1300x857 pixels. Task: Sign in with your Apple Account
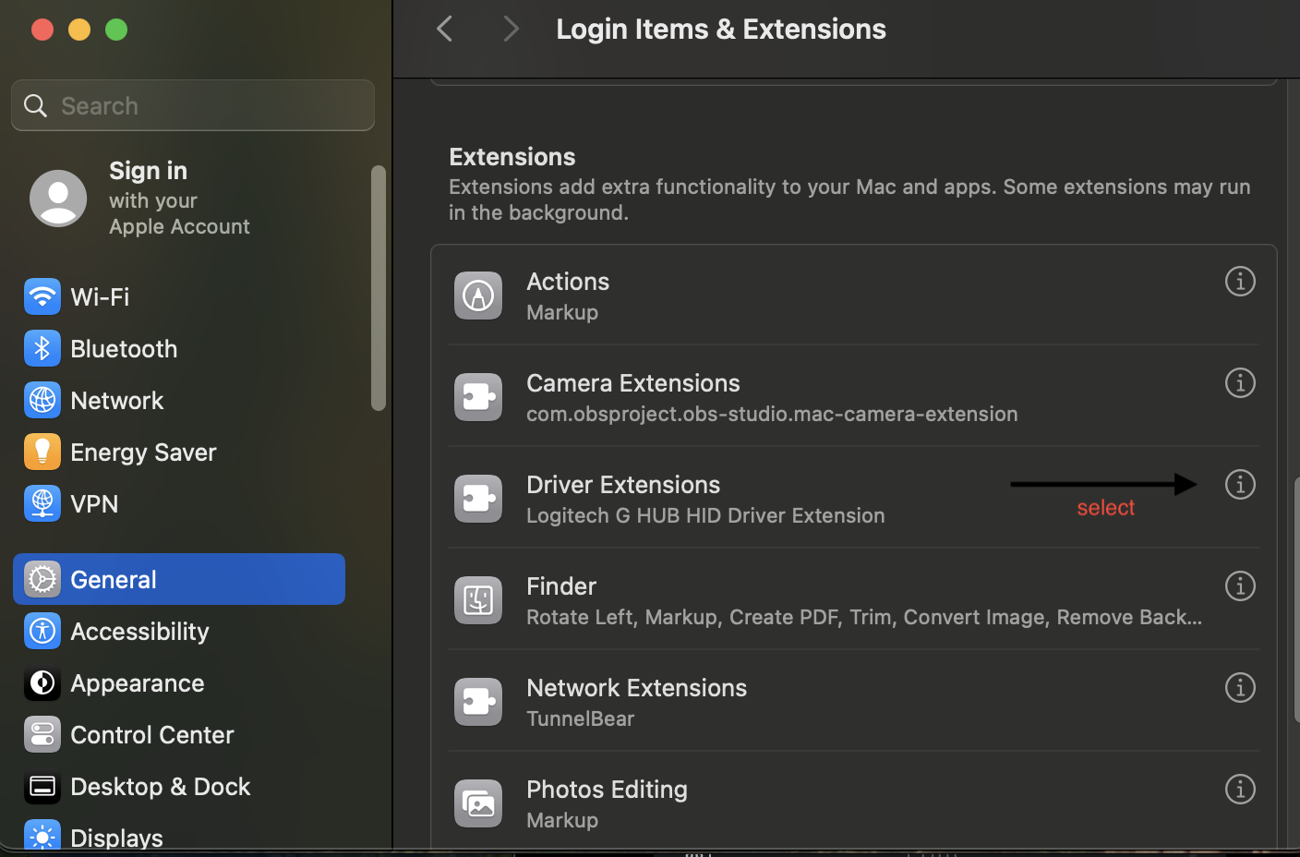coord(148,198)
